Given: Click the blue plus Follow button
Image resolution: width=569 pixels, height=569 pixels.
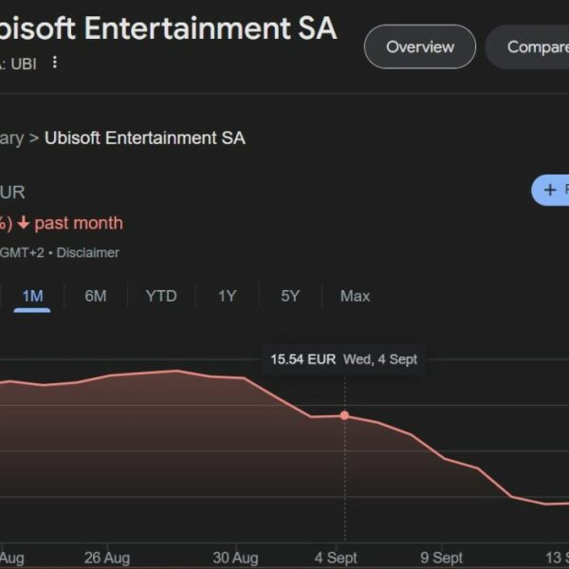Looking at the screenshot, I should (x=550, y=191).
